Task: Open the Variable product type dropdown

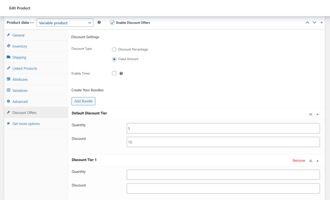Action: coord(65,23)
